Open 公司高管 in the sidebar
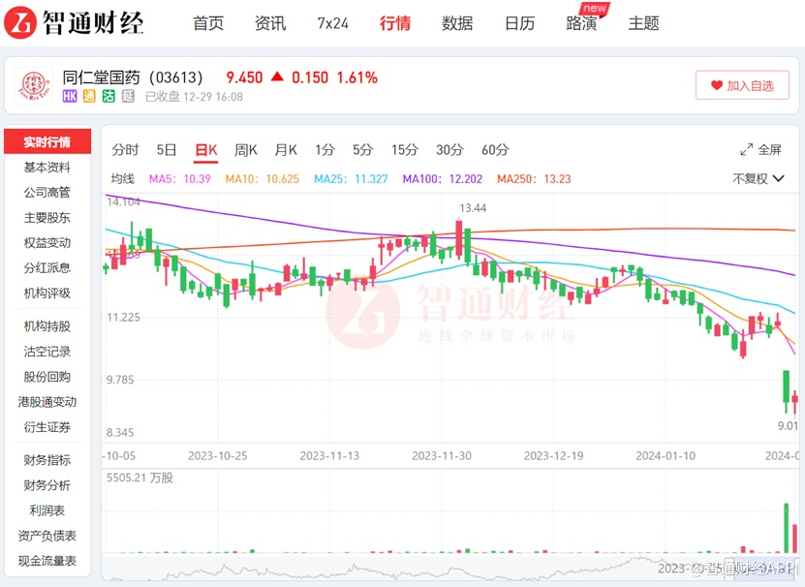The height and width of the screenshot is (587, 805). coord(47,193)
